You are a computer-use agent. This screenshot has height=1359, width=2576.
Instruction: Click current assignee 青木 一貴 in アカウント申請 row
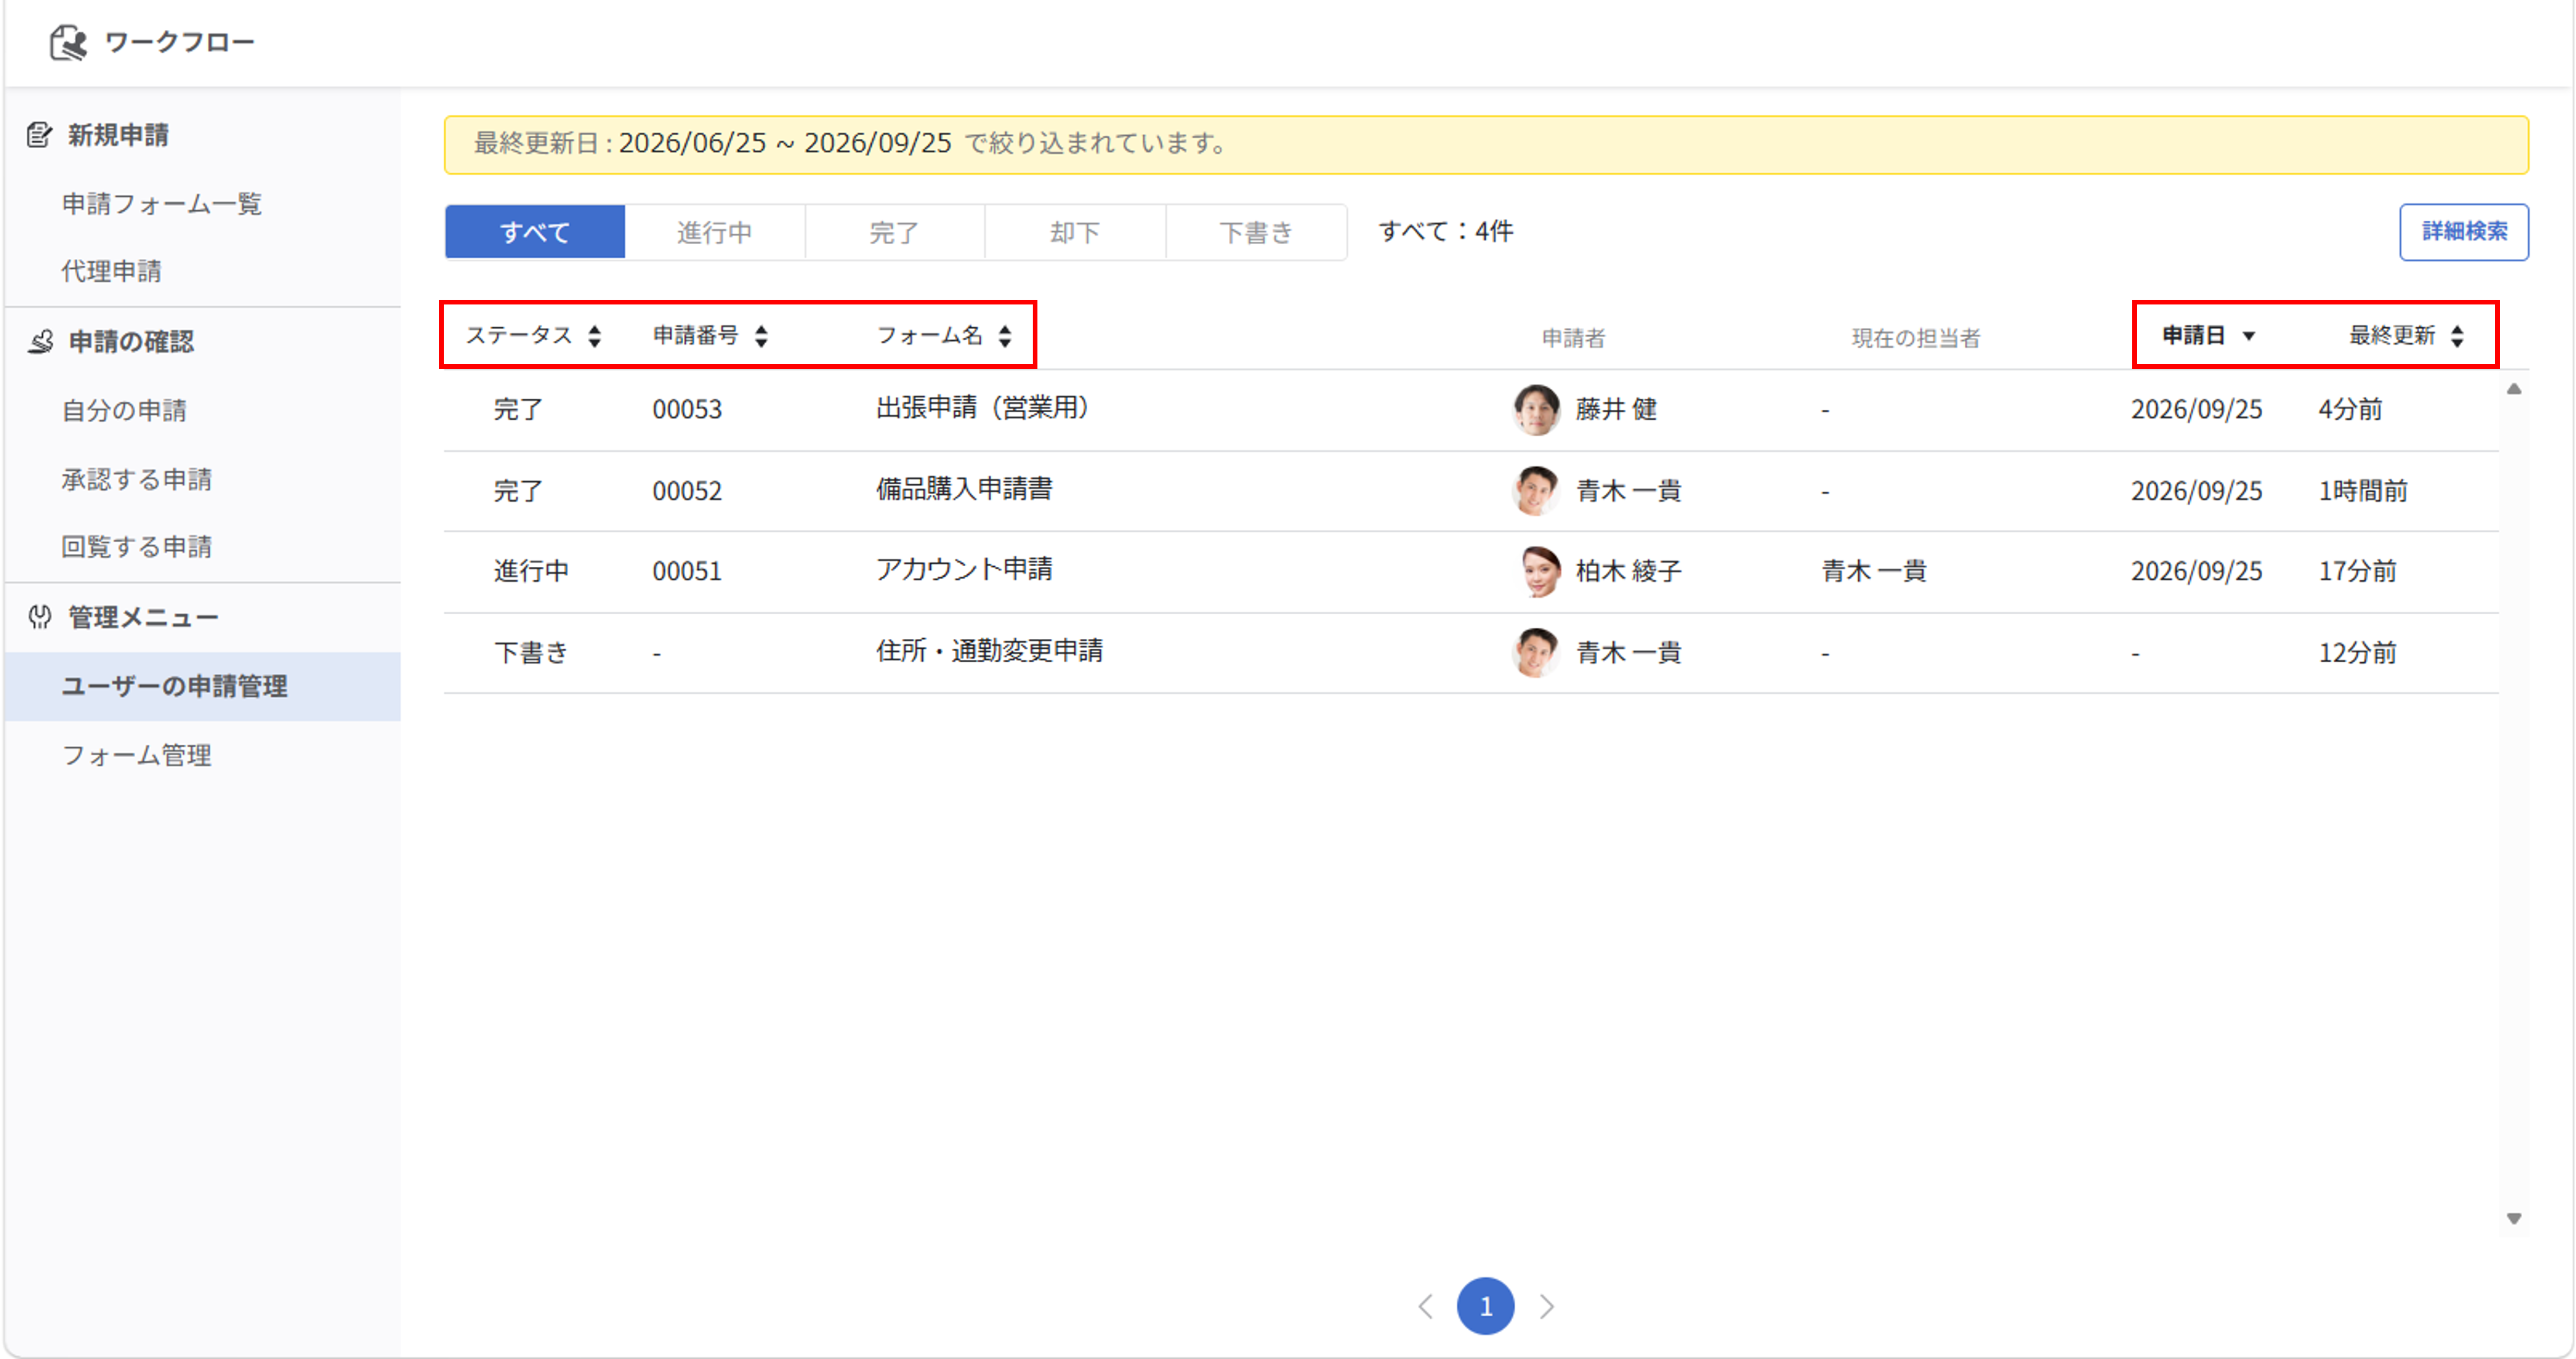click(x=1874, y=571)
